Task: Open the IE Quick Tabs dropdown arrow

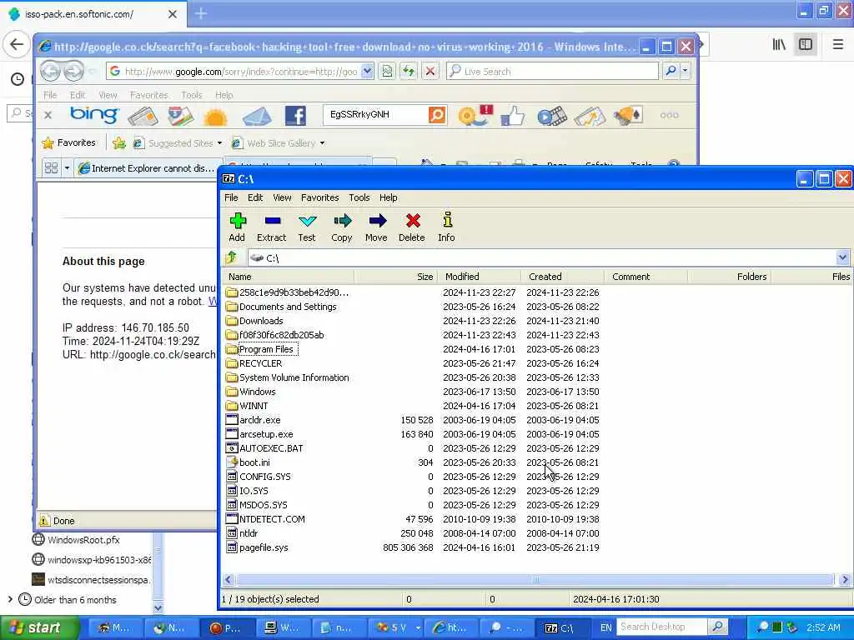Action: click(x=67, y=168)
